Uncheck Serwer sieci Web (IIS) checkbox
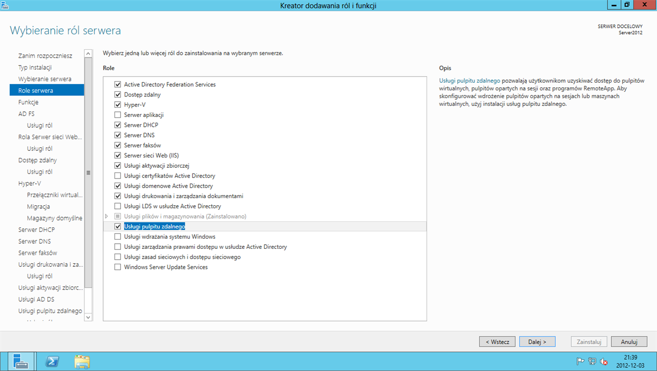The width and height of the screenshot is (657, 371). tap(118, 155)
